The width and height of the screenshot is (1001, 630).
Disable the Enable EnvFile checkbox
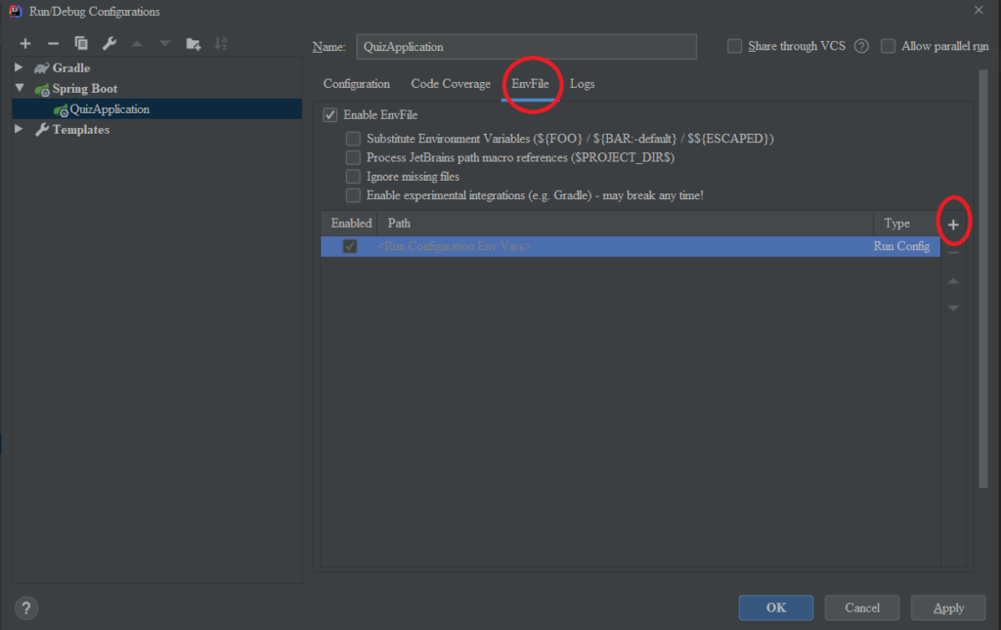(x=330, y=114)
